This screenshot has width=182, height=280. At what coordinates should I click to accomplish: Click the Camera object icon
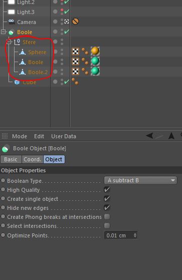11,22
